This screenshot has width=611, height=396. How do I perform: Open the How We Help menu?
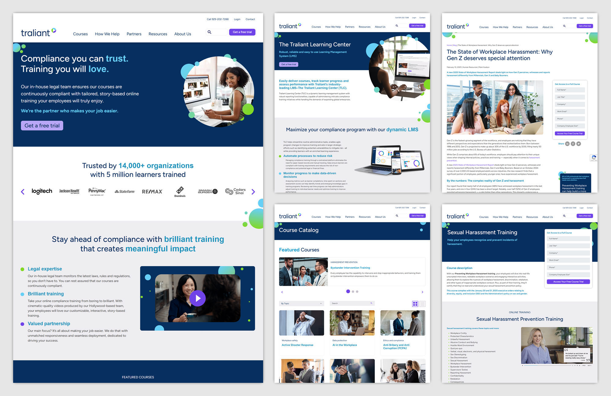[x=107, y=34]
